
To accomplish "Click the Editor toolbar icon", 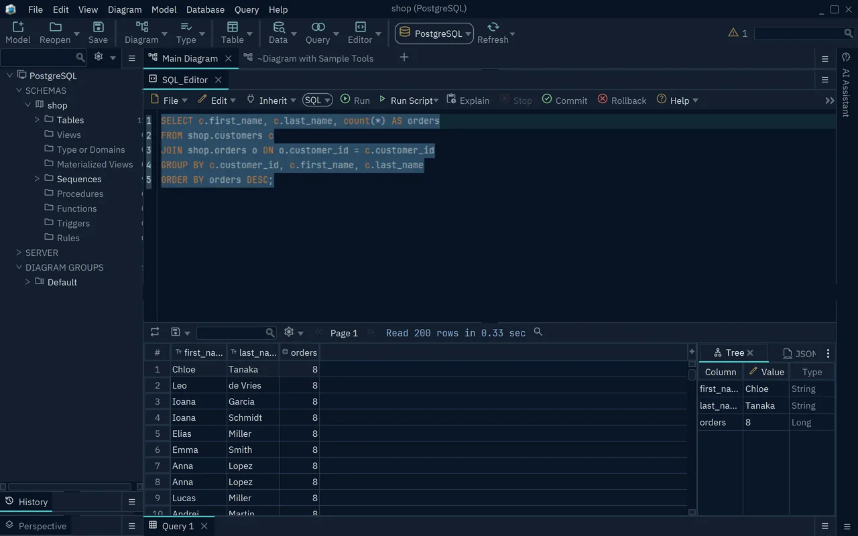I will click(x=360, y=32).
